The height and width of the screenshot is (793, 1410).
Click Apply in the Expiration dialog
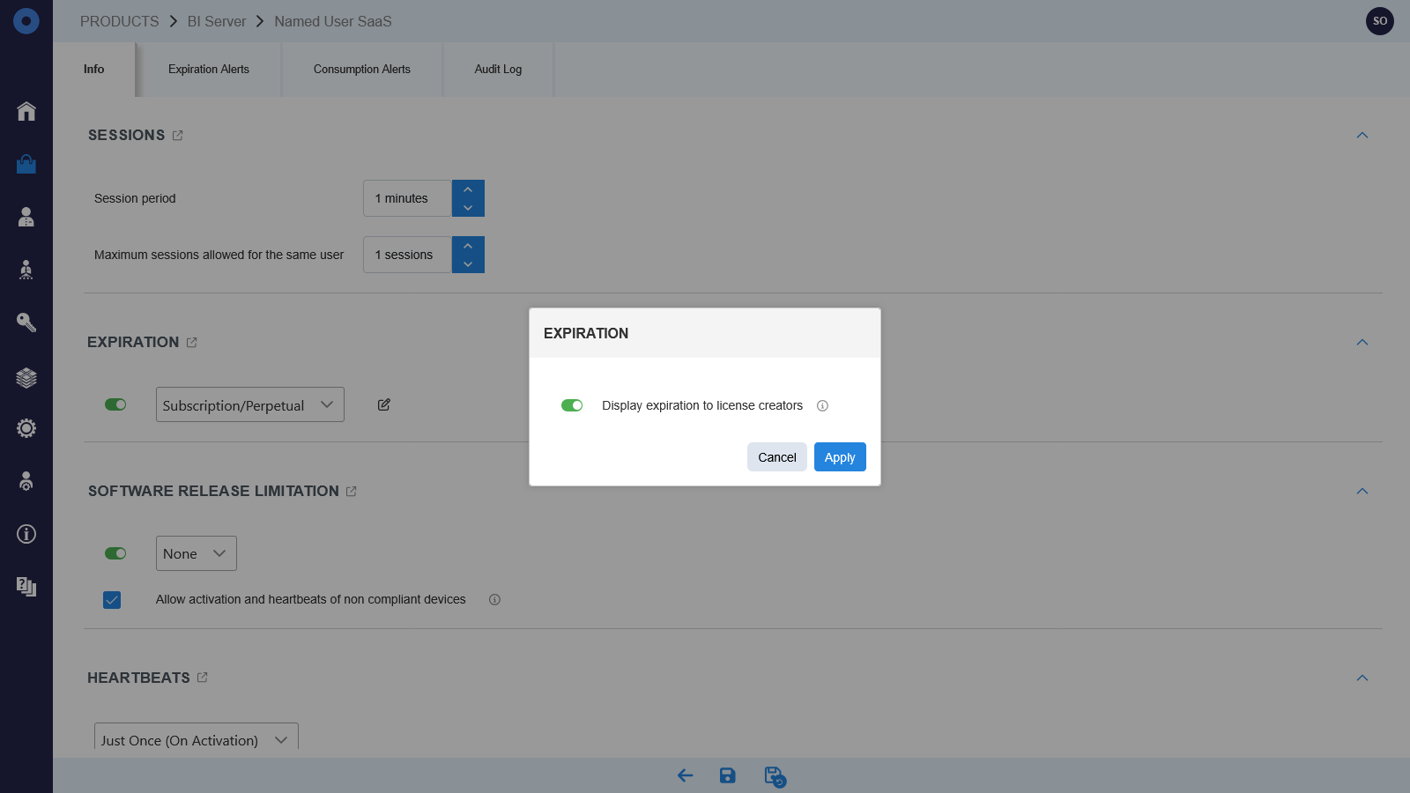click(x=840, y=457)
